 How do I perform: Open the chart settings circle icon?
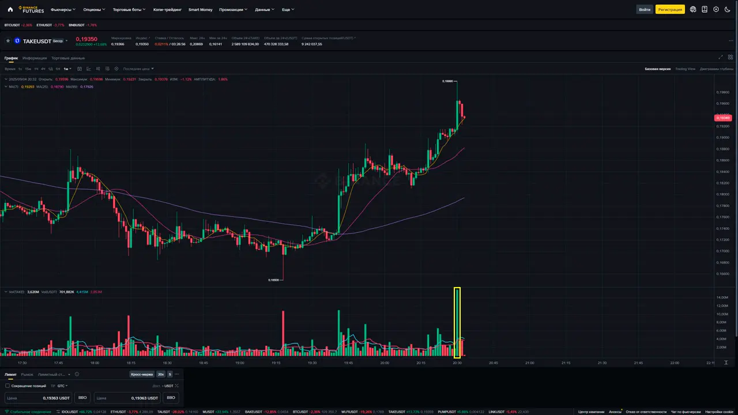(x=116, y=69)
